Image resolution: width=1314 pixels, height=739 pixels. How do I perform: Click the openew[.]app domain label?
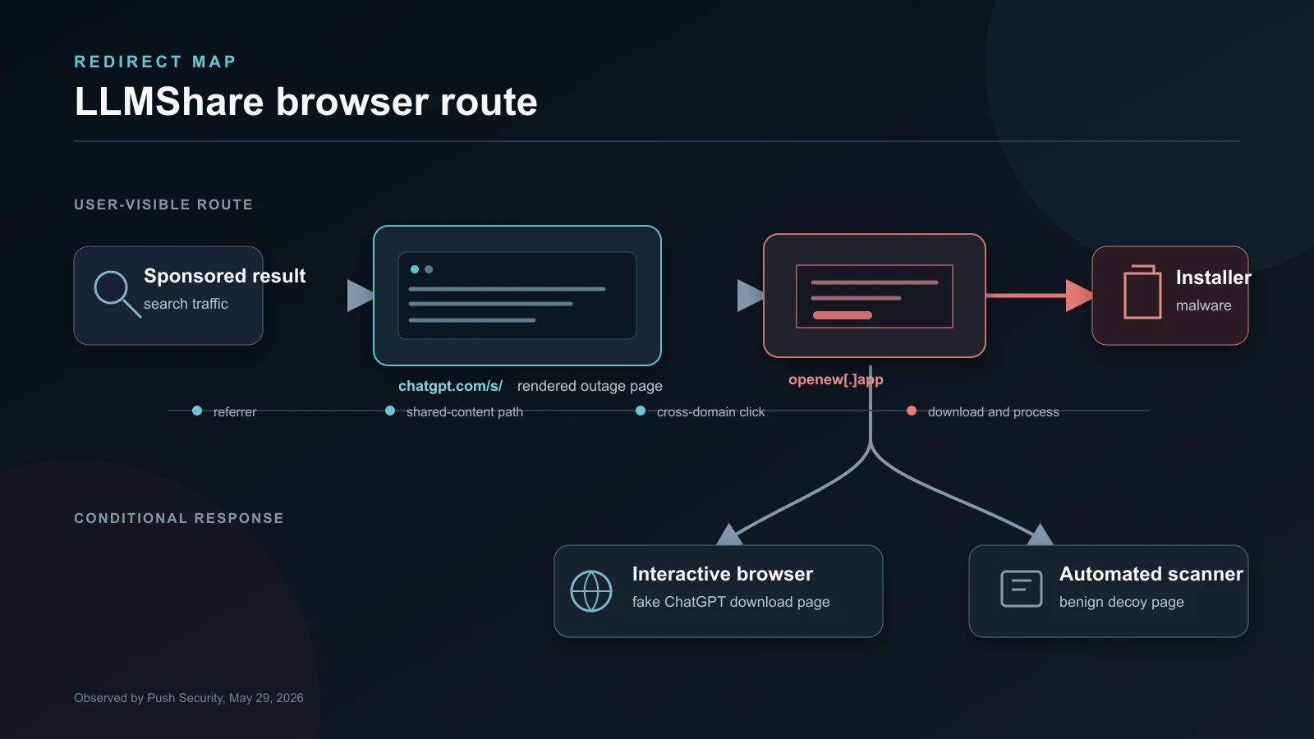pos(836,379)
